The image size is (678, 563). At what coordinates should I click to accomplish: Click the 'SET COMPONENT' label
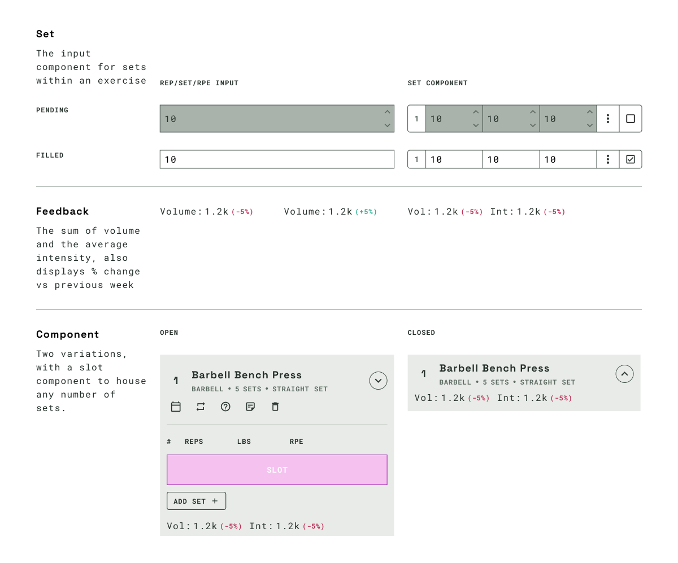[x=438, y=83]
